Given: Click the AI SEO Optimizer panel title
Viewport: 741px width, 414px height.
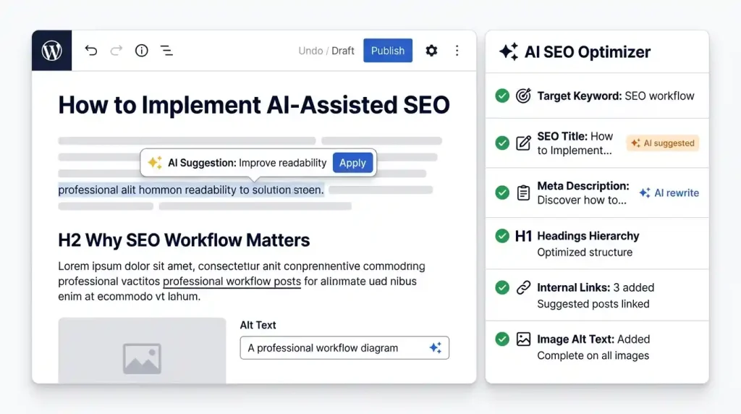Looking at the screenshot, I should [588, 51].
